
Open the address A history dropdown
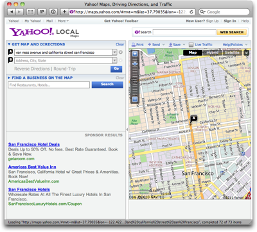point(114,53)
